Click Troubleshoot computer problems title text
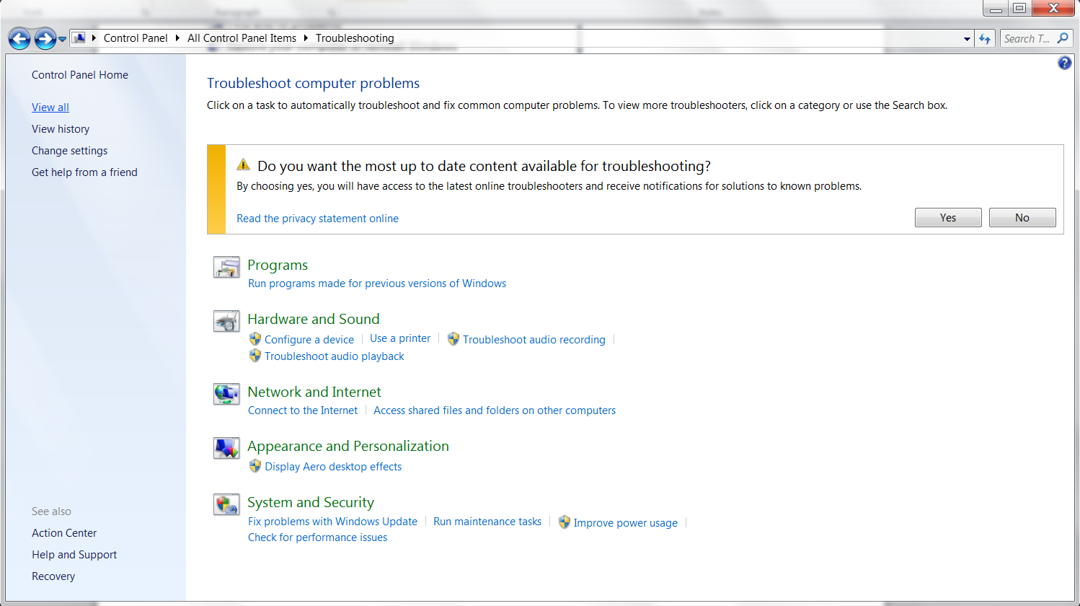 313,84
